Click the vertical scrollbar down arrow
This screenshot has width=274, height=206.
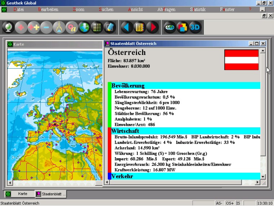tap(263, 177)
